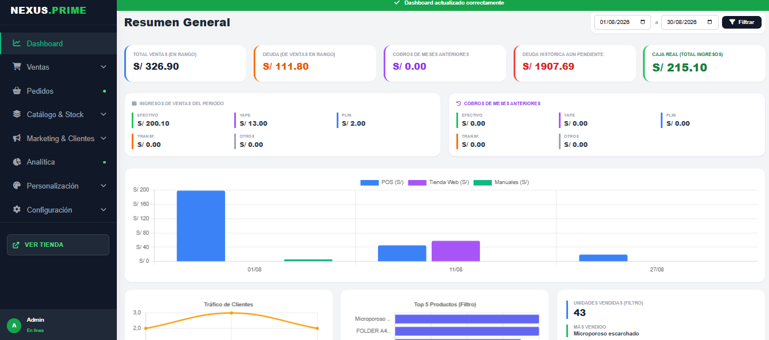This screenshot has width=769, height=340.
Task: Click the Marketing megaphone icon
Action: point(17,138)
